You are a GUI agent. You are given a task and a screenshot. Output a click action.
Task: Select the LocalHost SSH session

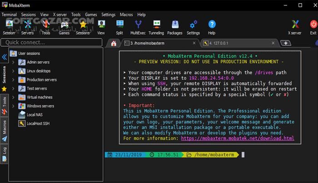[x=37, y=124]
